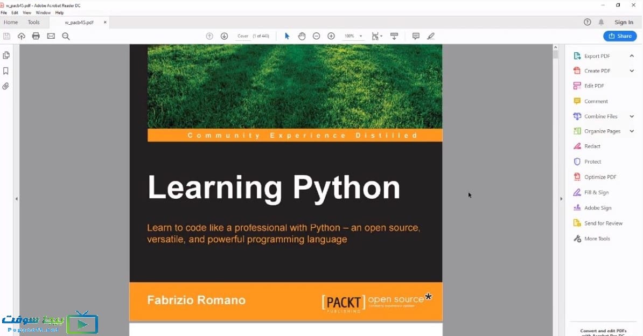Close the w_pacb45.pdf tab

[x=105, y=22]
